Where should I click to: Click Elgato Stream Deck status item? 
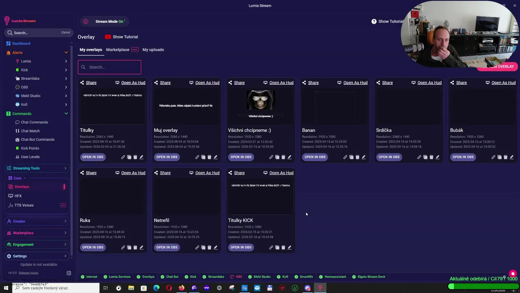(368, 277)
